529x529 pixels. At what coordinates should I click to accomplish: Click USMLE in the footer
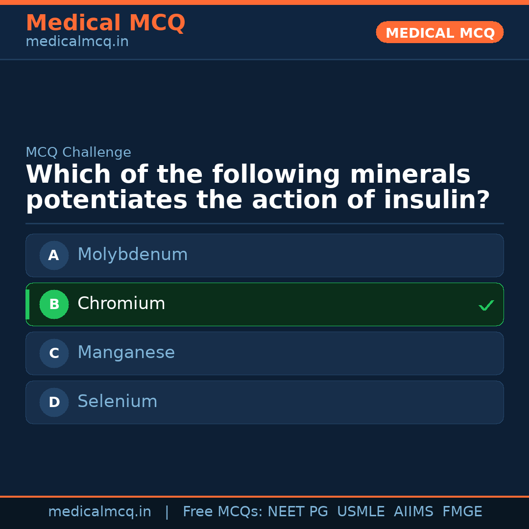361,512
